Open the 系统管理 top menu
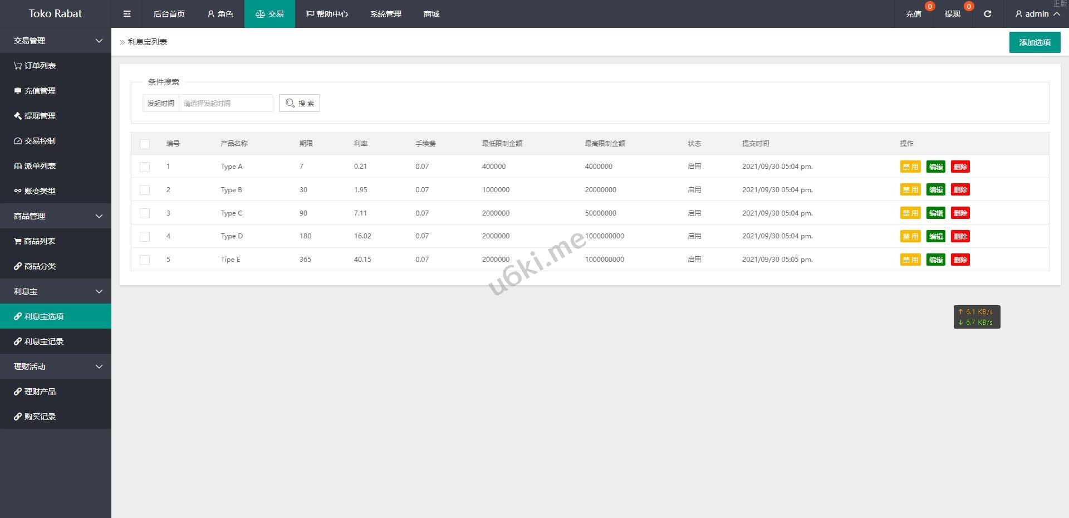This screenshot has width=1069, height=518. pos(385,14)
